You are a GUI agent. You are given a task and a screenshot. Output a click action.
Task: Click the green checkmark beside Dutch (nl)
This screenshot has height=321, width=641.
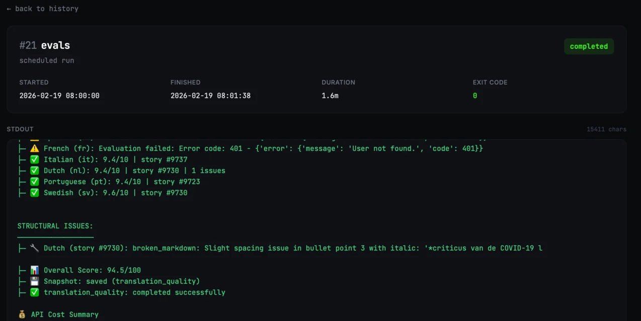coord(34,171)
